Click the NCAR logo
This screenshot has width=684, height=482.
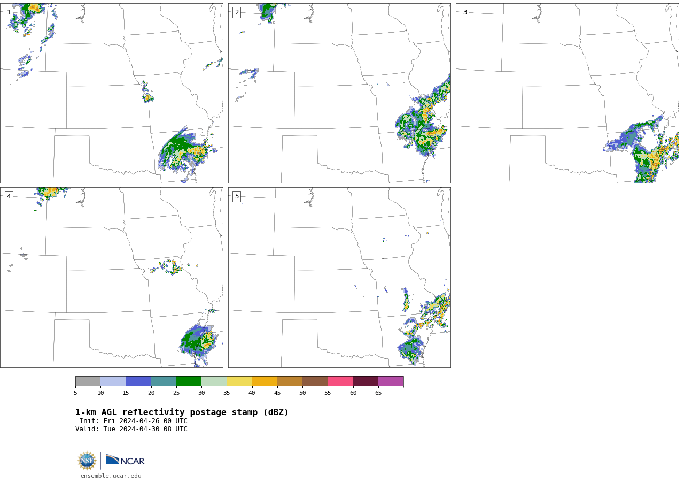(125, 460)
